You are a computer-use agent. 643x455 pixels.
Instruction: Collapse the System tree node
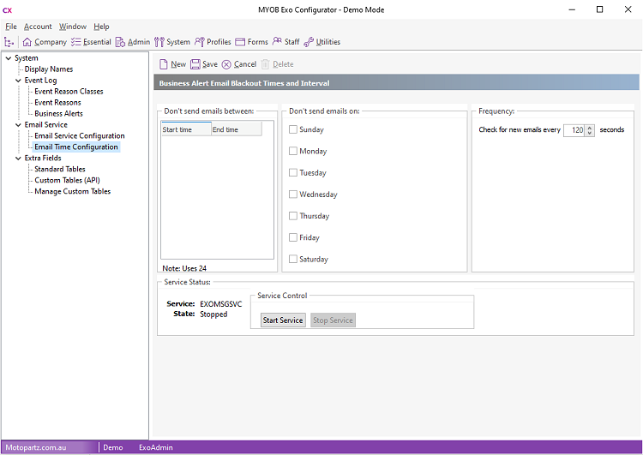[x=9, y=58]
